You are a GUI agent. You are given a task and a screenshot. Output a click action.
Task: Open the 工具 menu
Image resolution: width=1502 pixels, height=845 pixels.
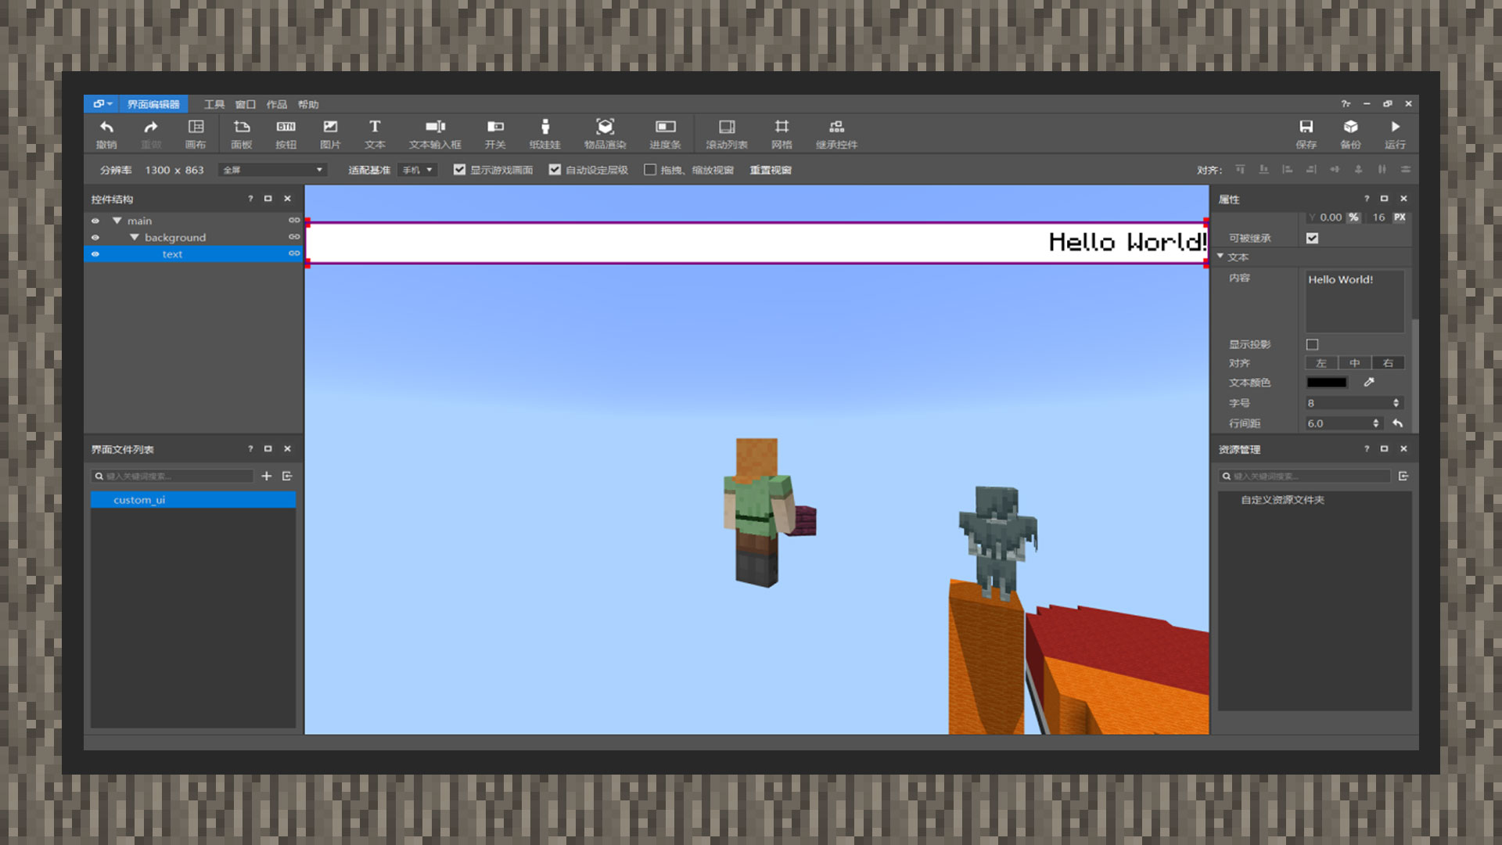(214, 104)
